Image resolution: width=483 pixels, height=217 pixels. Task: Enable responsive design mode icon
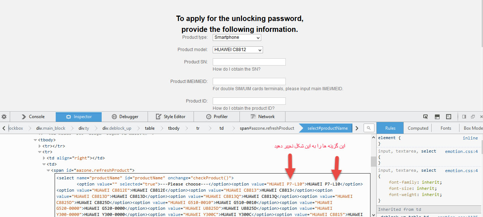[449, 117]
